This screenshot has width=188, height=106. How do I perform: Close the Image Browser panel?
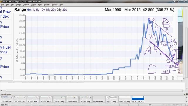pyautogui.click(x=187, y=94)
